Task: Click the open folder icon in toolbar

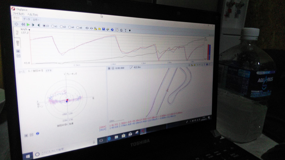Action: click(100, 29)
